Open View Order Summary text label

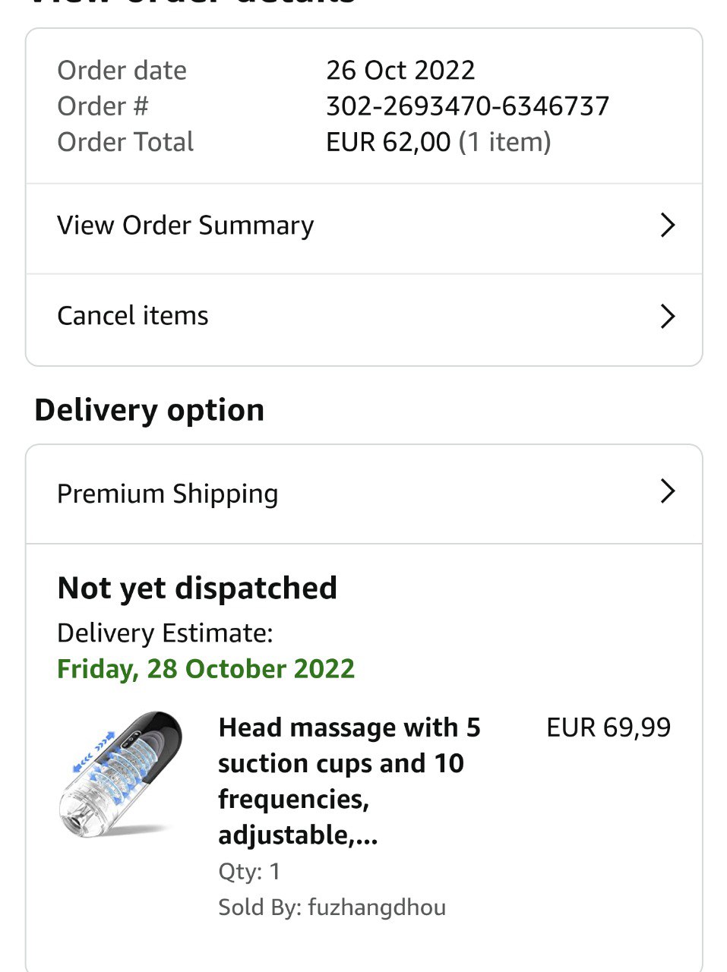tap(185, 226)
